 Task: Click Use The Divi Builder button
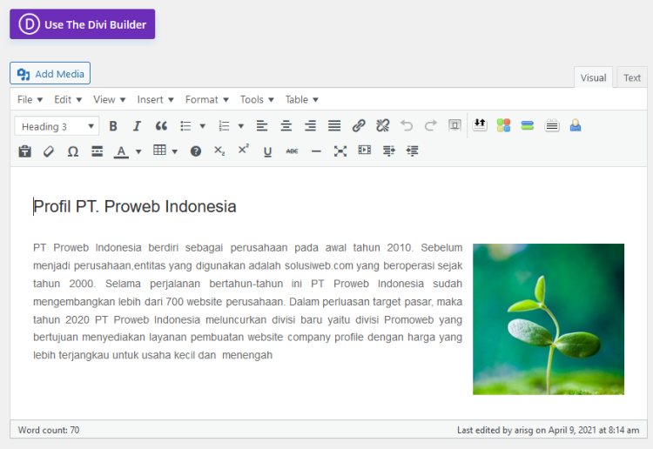pos(83,24)
